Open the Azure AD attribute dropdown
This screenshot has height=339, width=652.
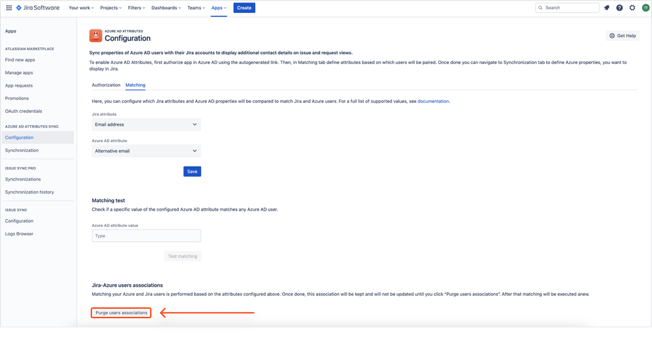coord(146,151)
